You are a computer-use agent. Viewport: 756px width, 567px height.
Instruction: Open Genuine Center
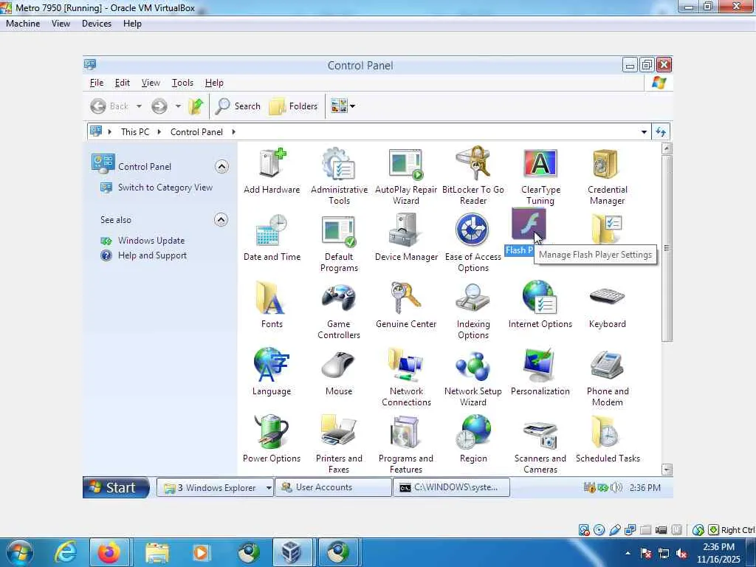[406, 305]
